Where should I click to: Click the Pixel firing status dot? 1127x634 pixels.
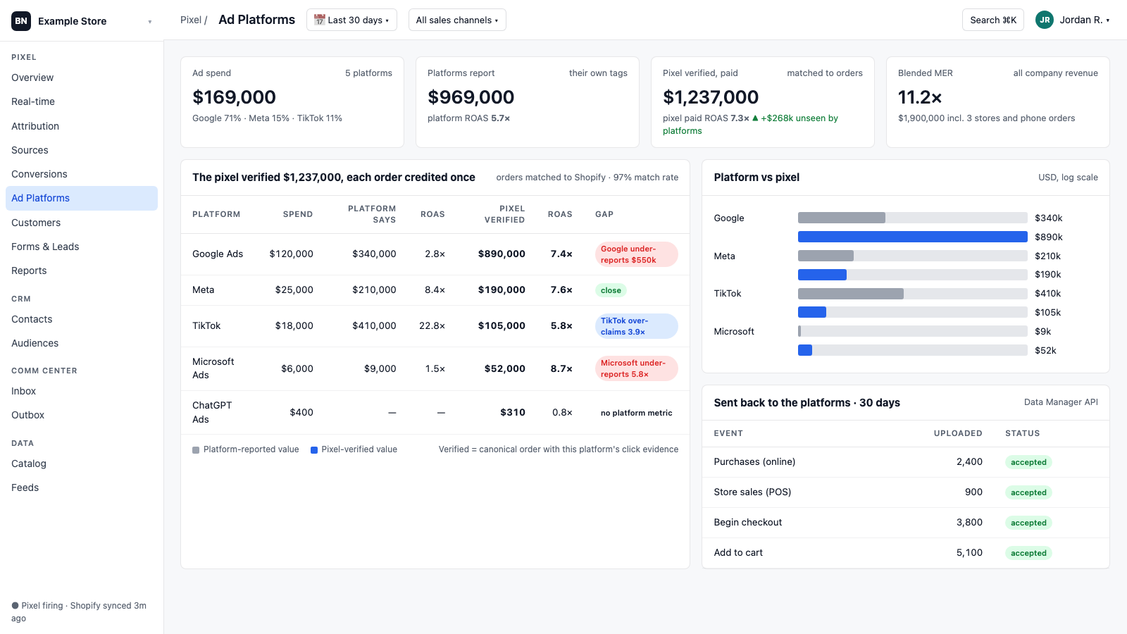(x=15, y=606)
